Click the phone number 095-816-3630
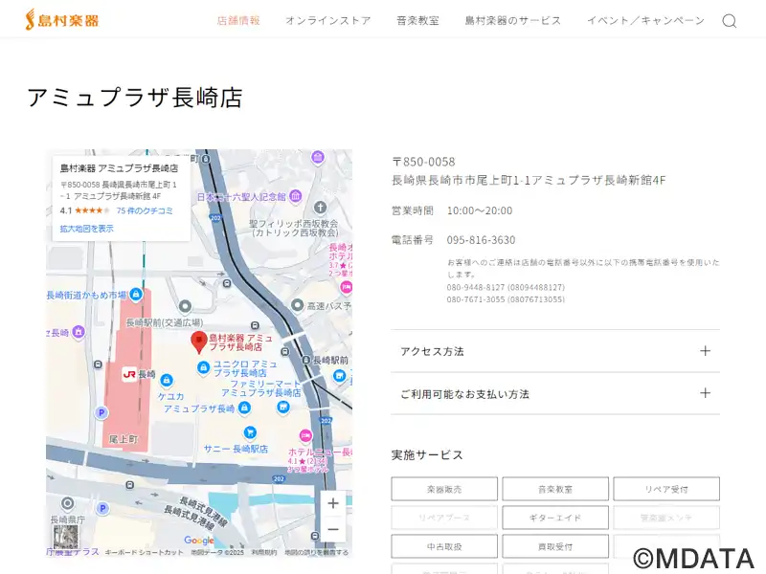The height and width of the screenshot is (574, 766). [x=481, y=240]
